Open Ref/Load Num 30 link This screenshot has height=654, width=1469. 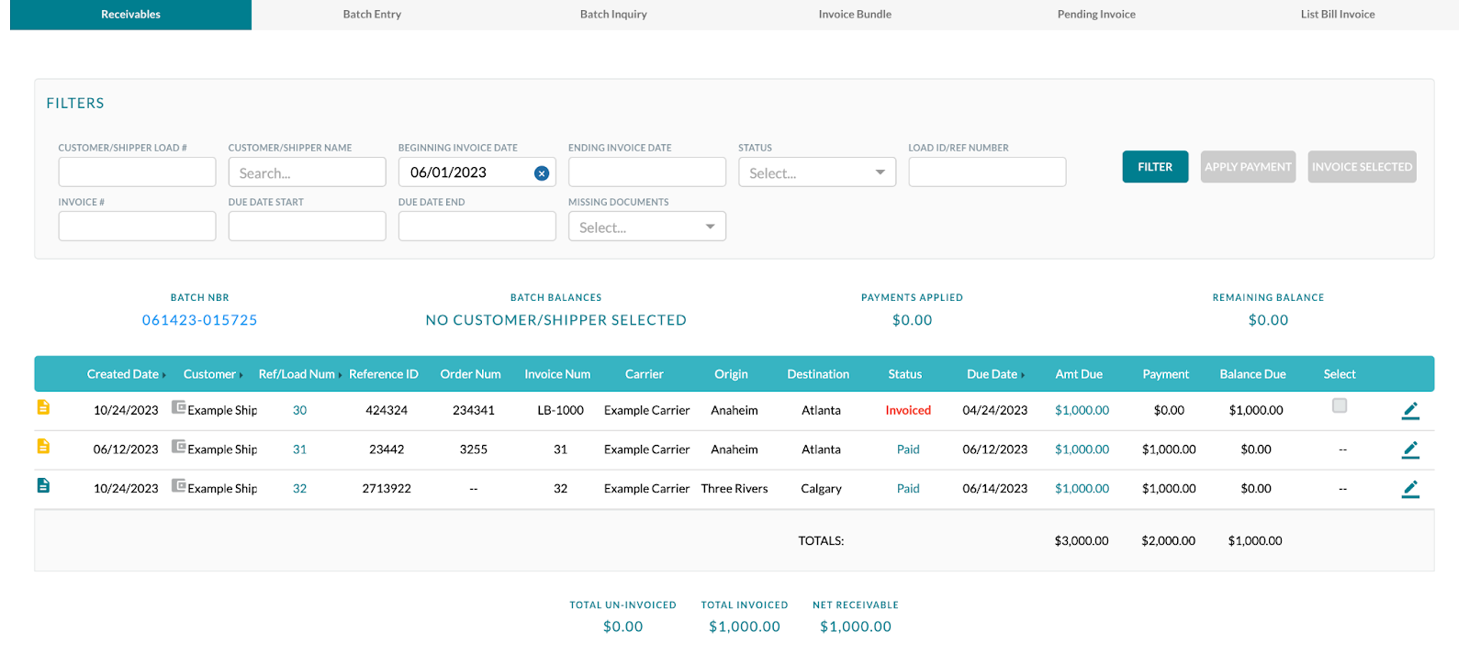(x=299, y=411)
